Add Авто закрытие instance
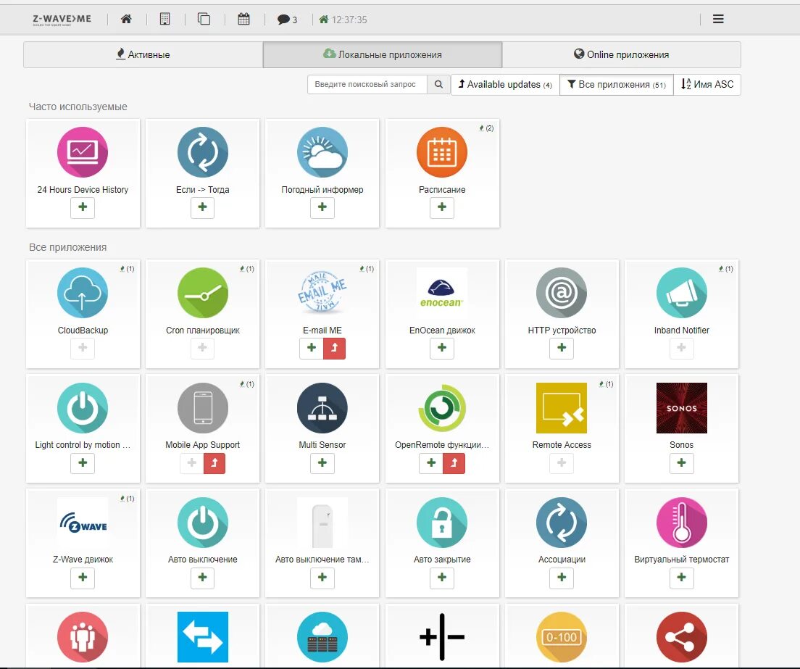This screenshot has width=800, height=669. click(442, 578)
